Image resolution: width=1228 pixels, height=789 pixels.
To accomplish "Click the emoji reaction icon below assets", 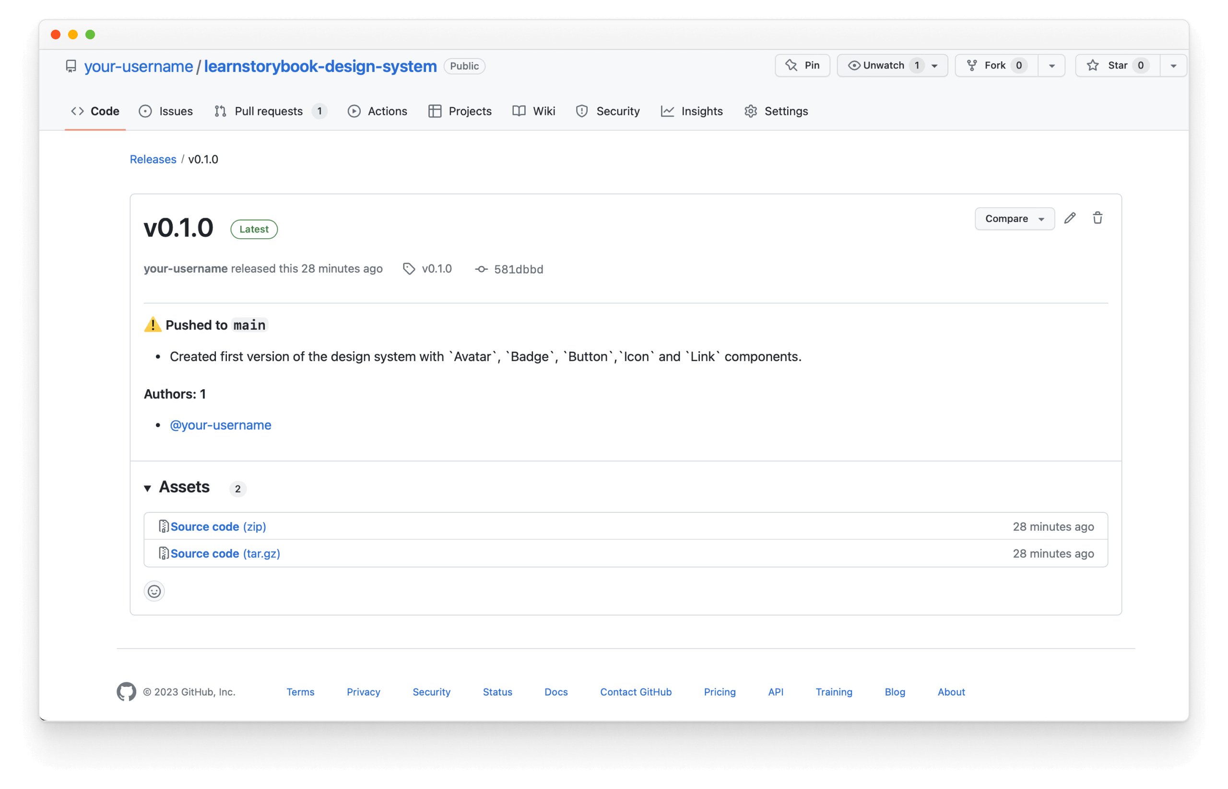I will 154,592.
